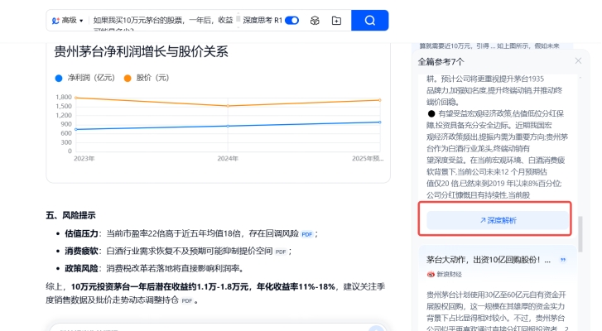The height and width of the screenshot is (331, 602).
Task: Click the 深度解析 button
Action: point(498,220)
